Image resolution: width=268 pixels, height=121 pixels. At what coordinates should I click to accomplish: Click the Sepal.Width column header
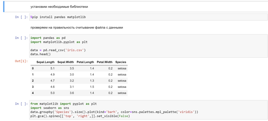click(x=66, y=62)
